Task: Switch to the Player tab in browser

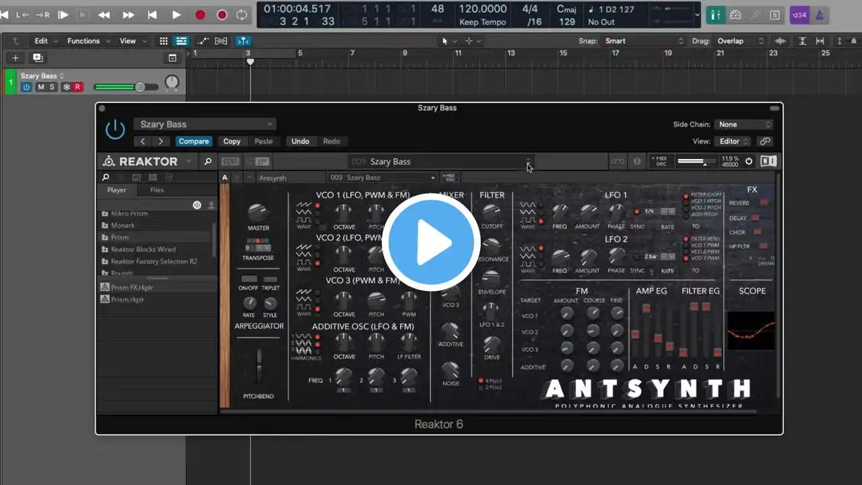Action: point(117,190)
